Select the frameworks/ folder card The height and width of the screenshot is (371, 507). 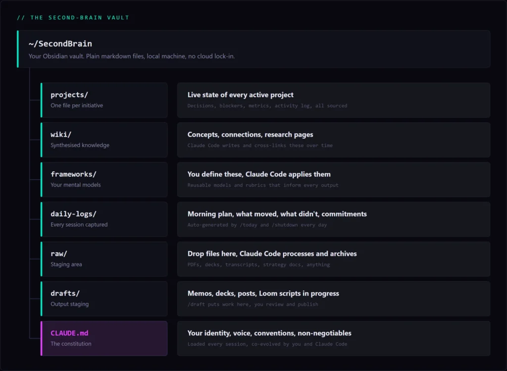104,179
